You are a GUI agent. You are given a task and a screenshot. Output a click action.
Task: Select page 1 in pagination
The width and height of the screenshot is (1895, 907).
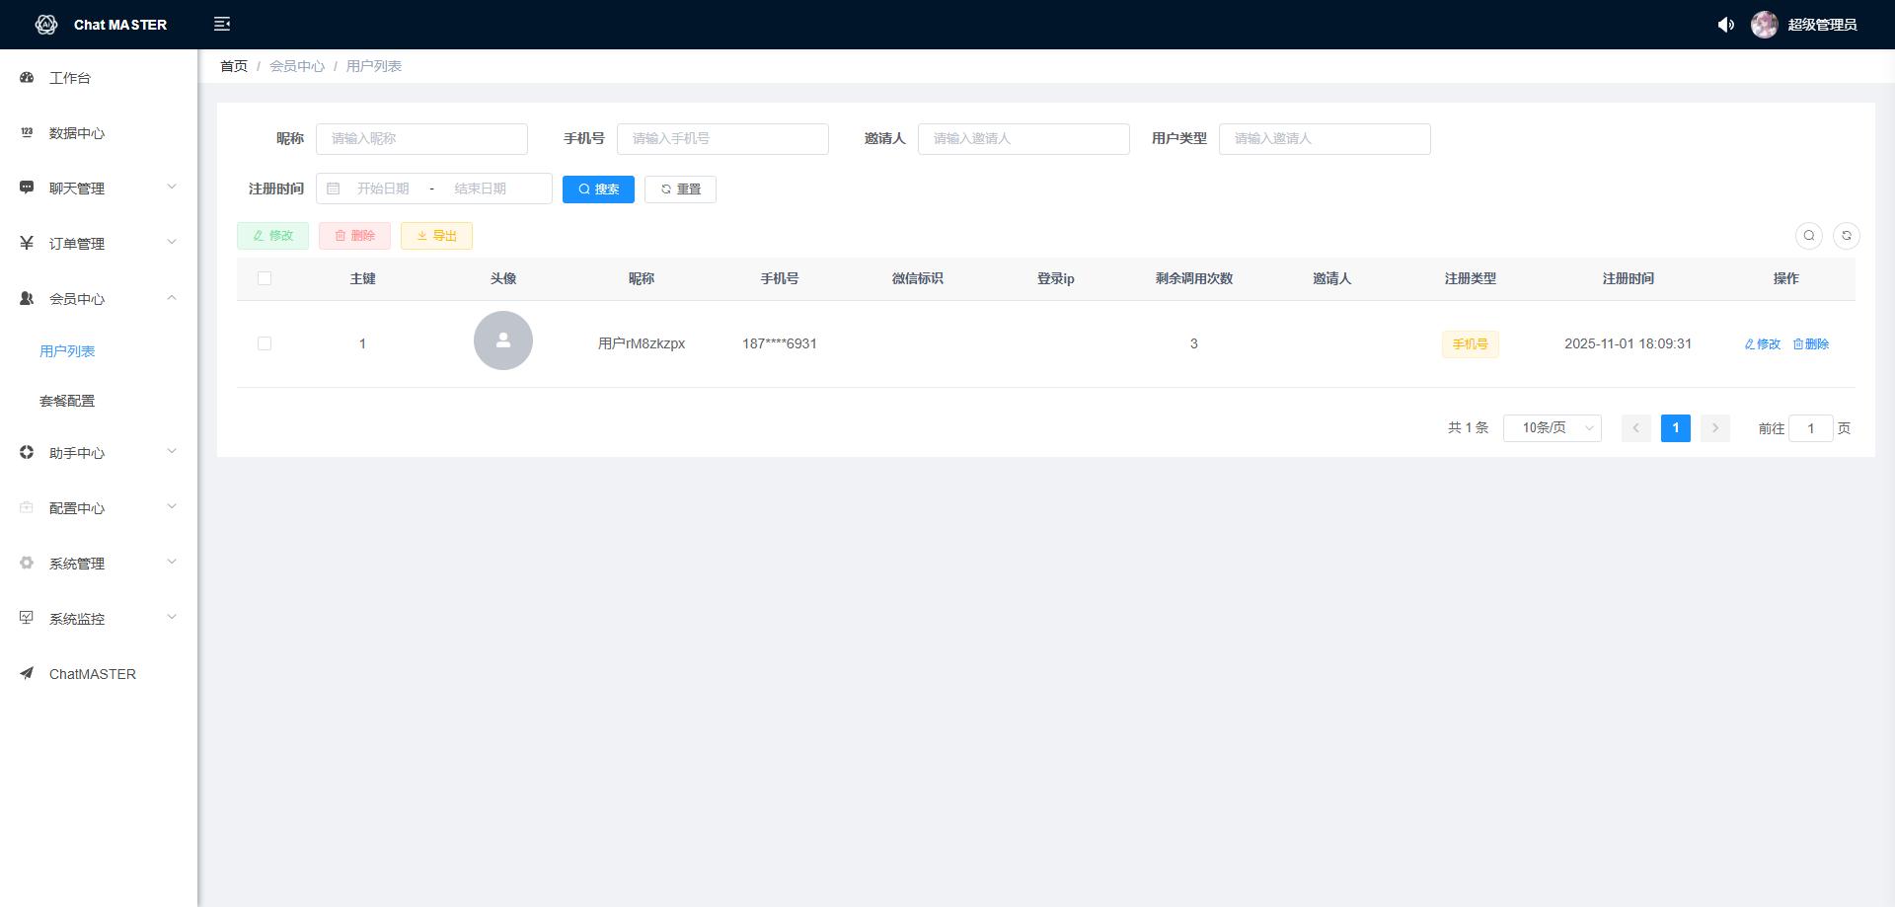pyautogui.click(x=1676, y=428)
